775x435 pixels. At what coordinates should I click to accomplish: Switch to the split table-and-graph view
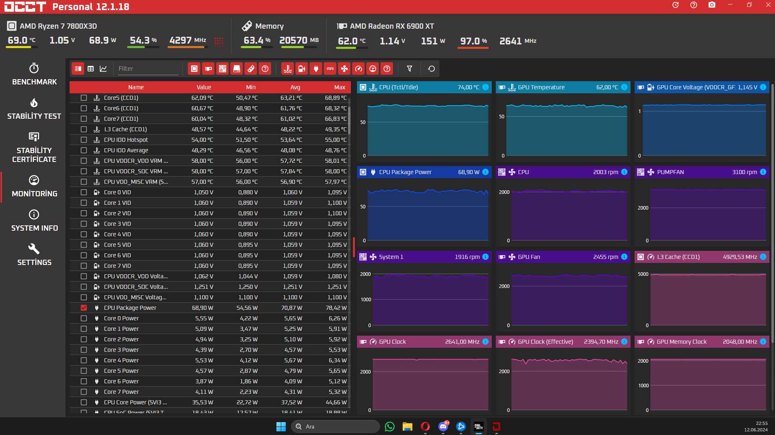coord(78,69)
